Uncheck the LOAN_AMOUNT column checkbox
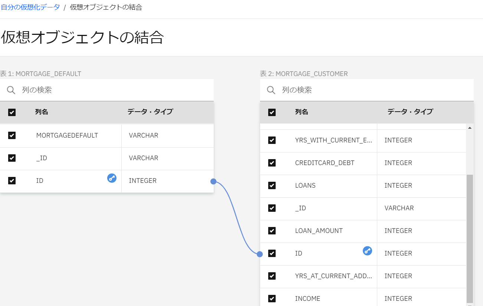This screenshot has width=483, height=306. (x=272, y=231)
